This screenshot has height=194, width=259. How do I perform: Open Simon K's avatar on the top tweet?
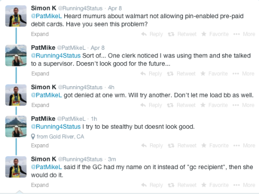tap(16, 16)
